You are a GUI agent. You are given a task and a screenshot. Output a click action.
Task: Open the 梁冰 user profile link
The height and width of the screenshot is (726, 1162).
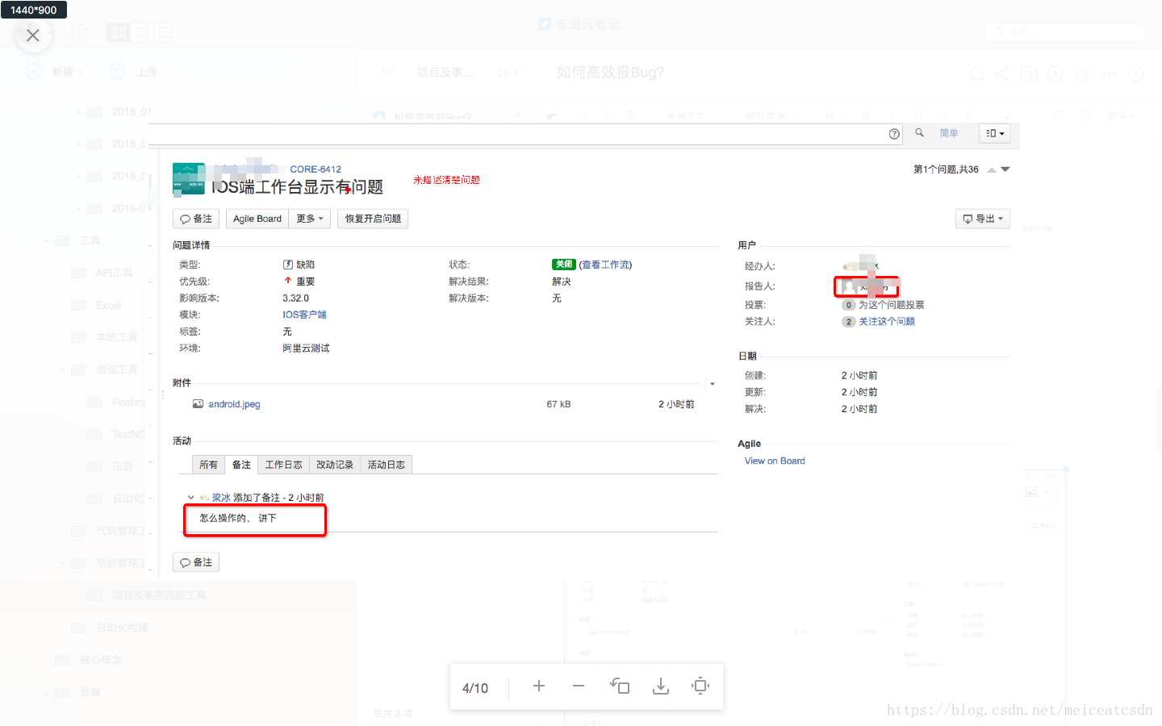pos(222,498)
